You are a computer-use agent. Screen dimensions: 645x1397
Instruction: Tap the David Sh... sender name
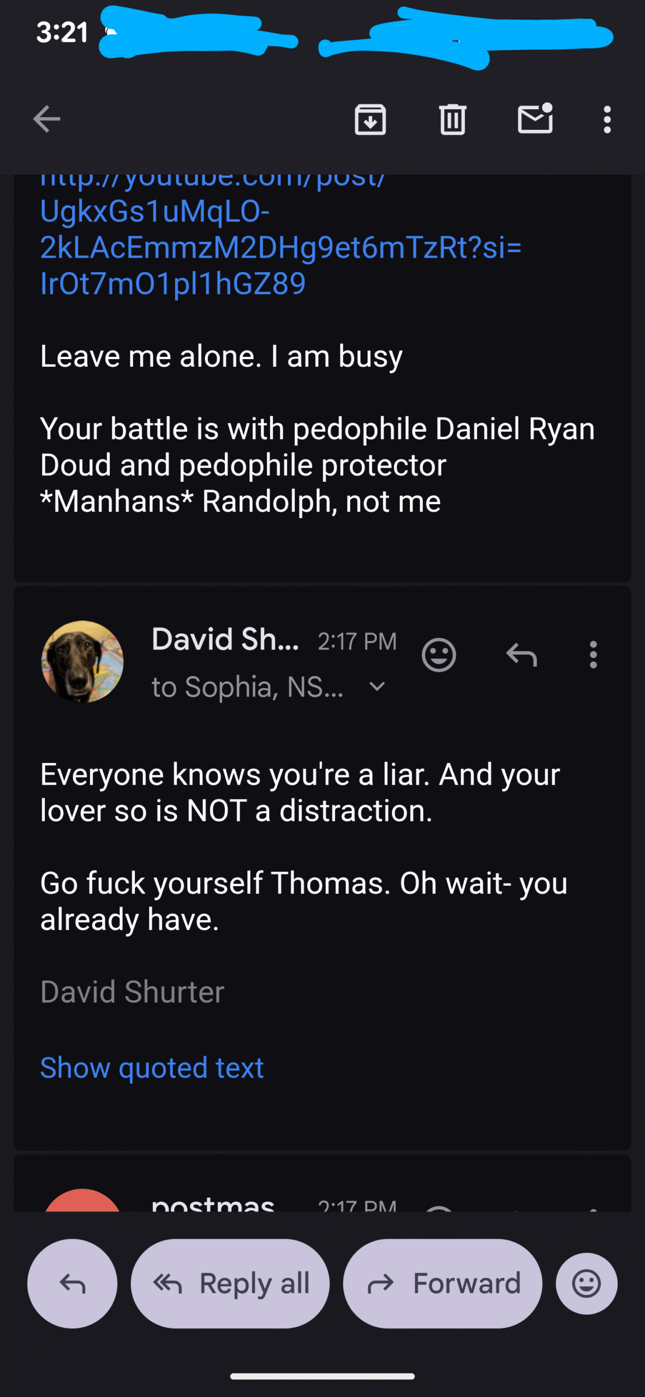[x=225, y=640]
